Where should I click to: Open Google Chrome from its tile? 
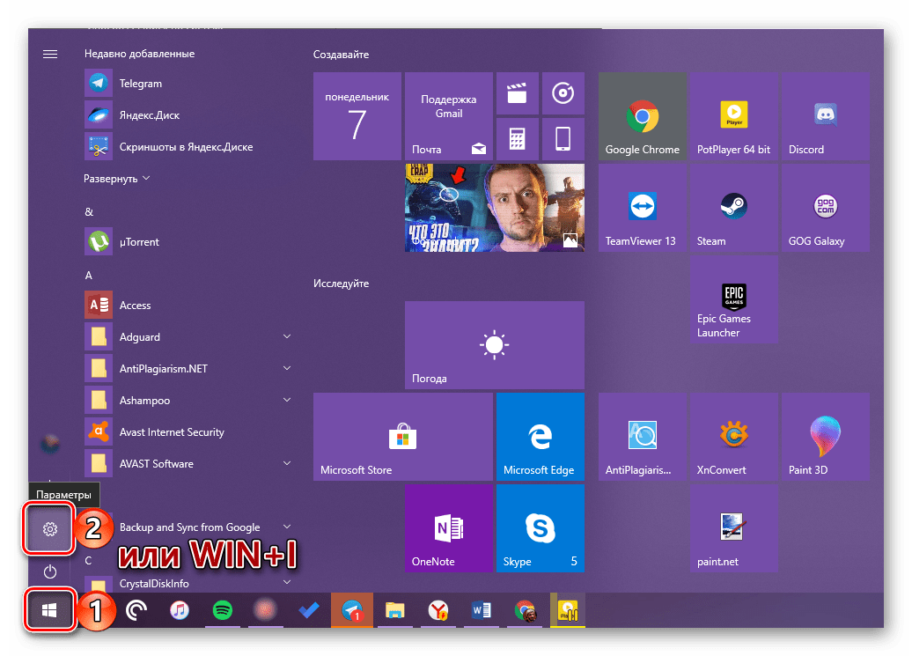pyautogui.click(x=642, y=116)
